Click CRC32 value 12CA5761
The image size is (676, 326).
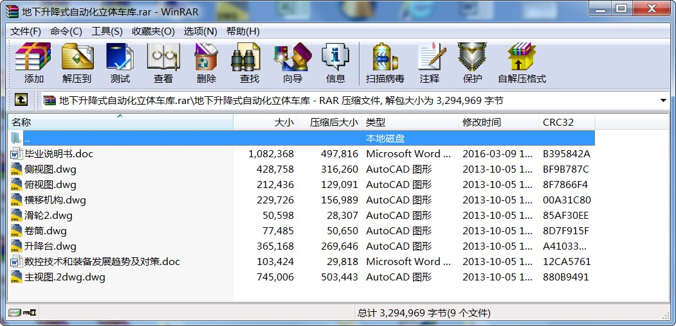point(567,261)
